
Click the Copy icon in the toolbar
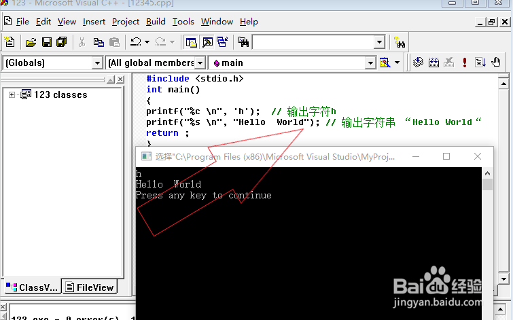click(99, 42)
